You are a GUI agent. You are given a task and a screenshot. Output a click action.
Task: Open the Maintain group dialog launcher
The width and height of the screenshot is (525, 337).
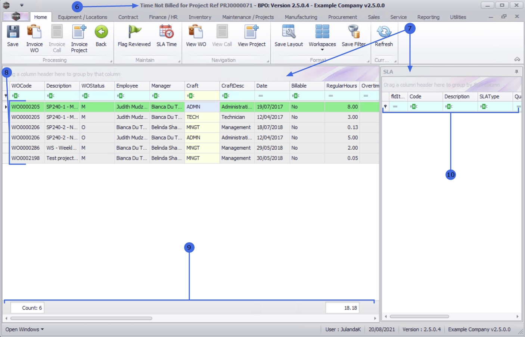[179, 61]
